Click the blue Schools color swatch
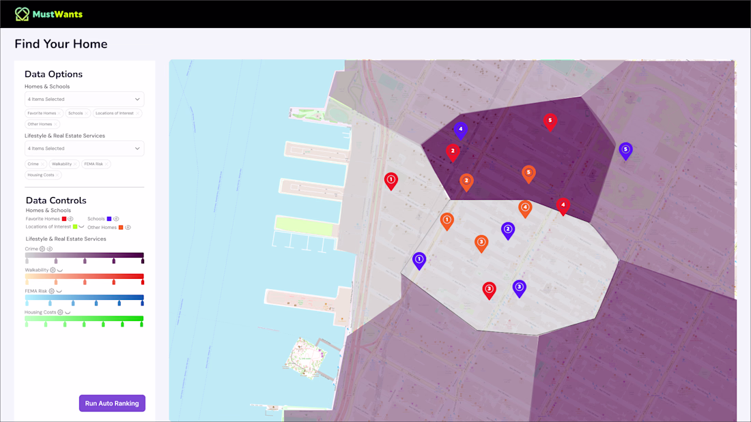Screen dimensions: 751x422 (x=109, y=219)
